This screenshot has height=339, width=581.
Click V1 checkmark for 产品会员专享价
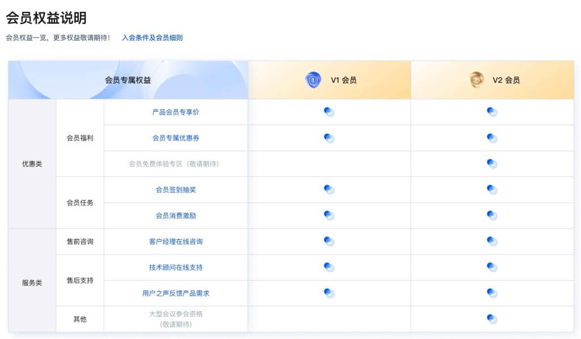point(329,112)
